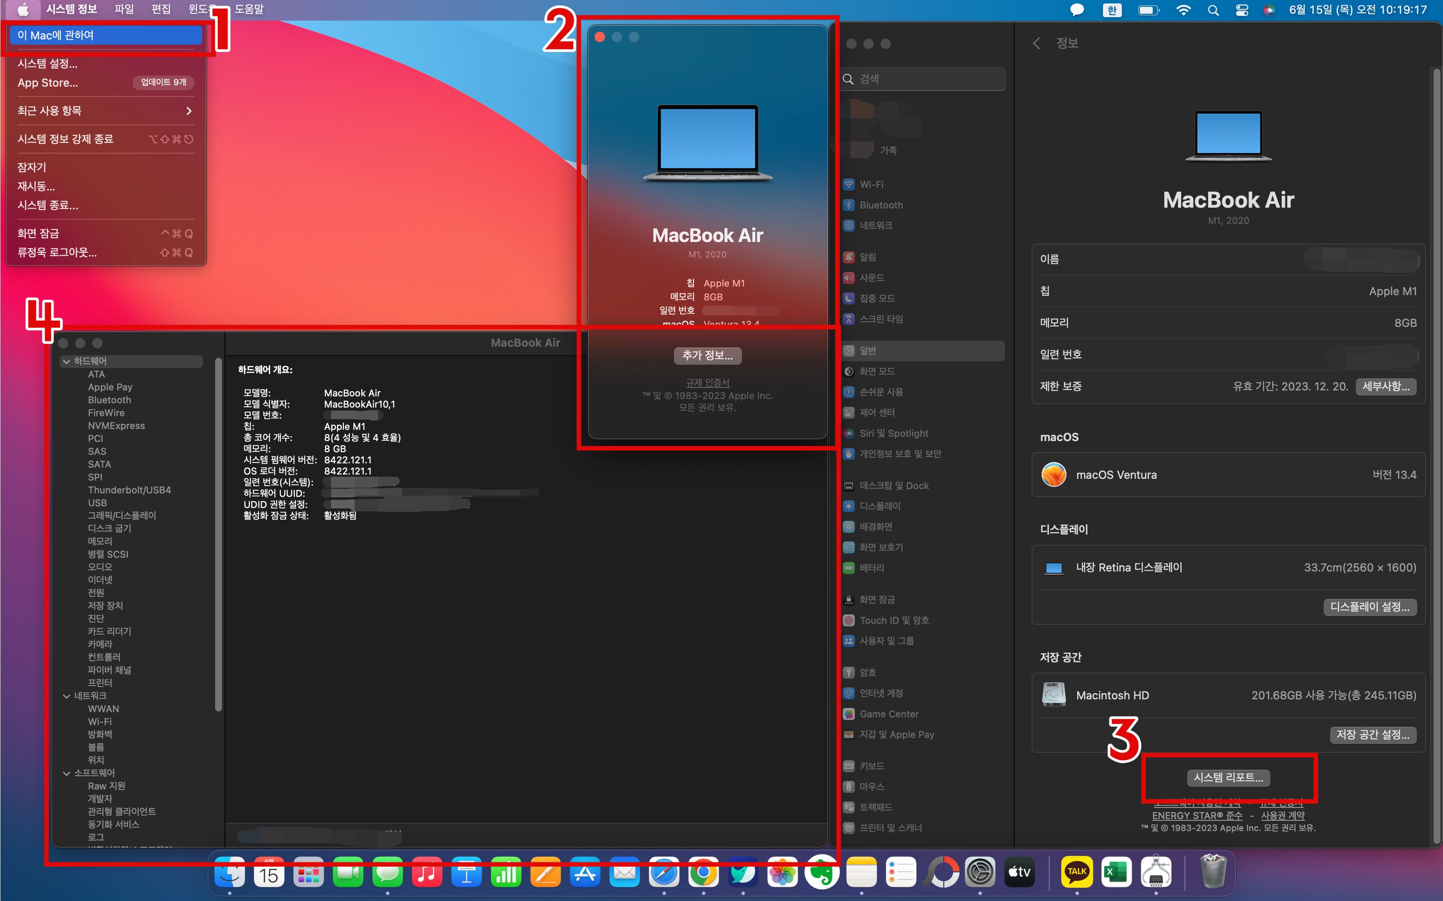Viewport: 1443px width, 901px height.
Task: Collapse the 하드웨어 tree section
Action: pos(67,361)
